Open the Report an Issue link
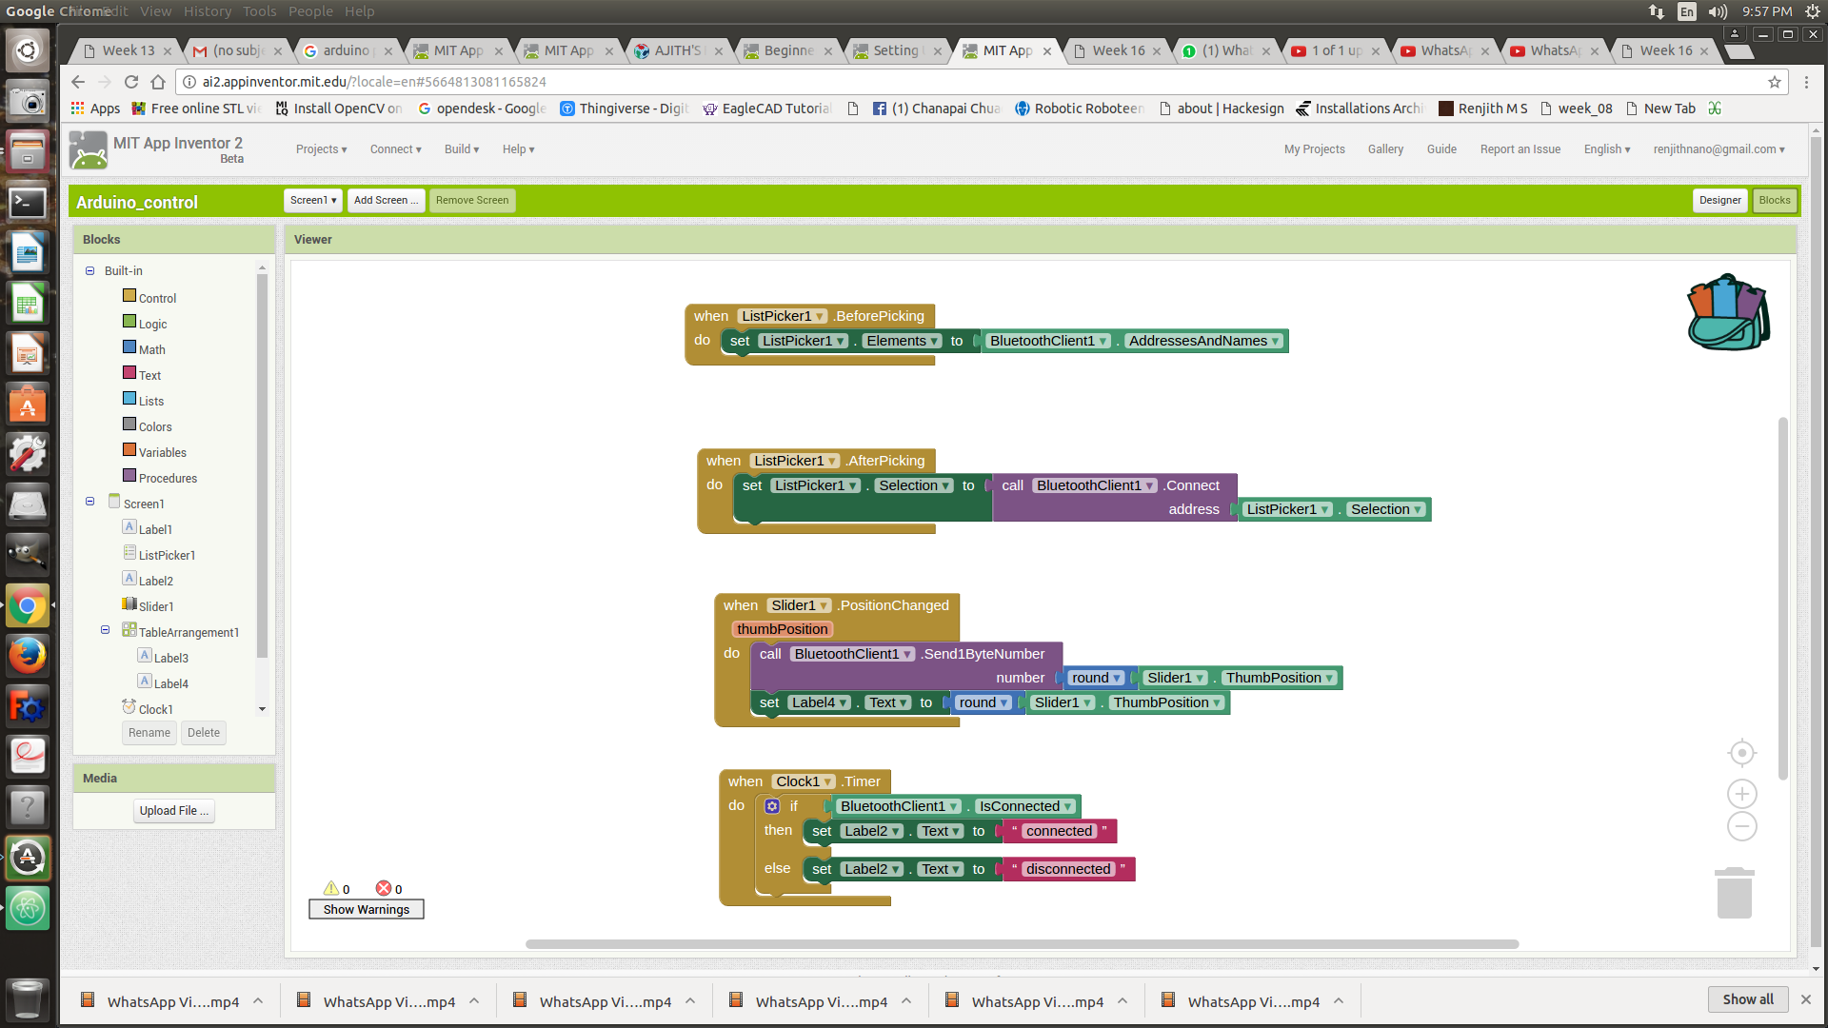 click(x=1520, y=149)
